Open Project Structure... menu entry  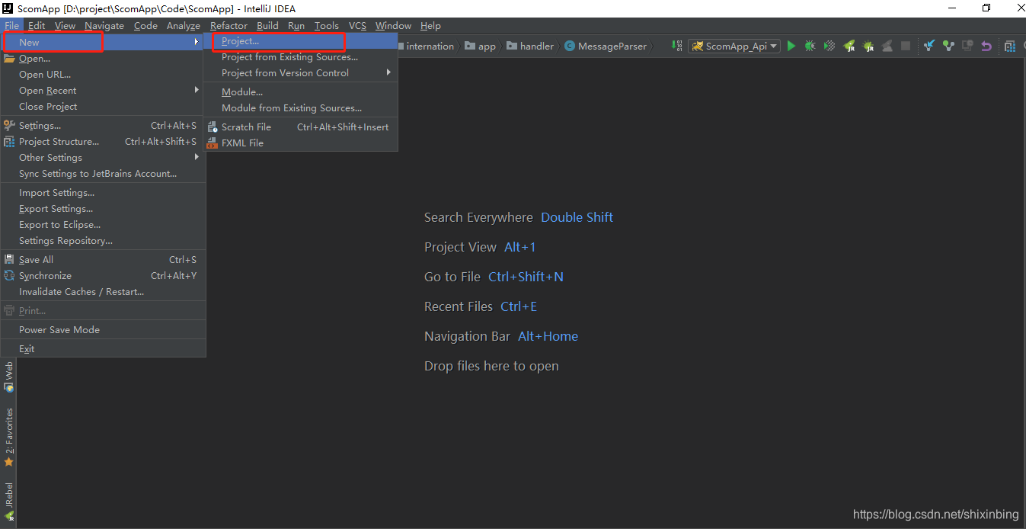(103, 141)
